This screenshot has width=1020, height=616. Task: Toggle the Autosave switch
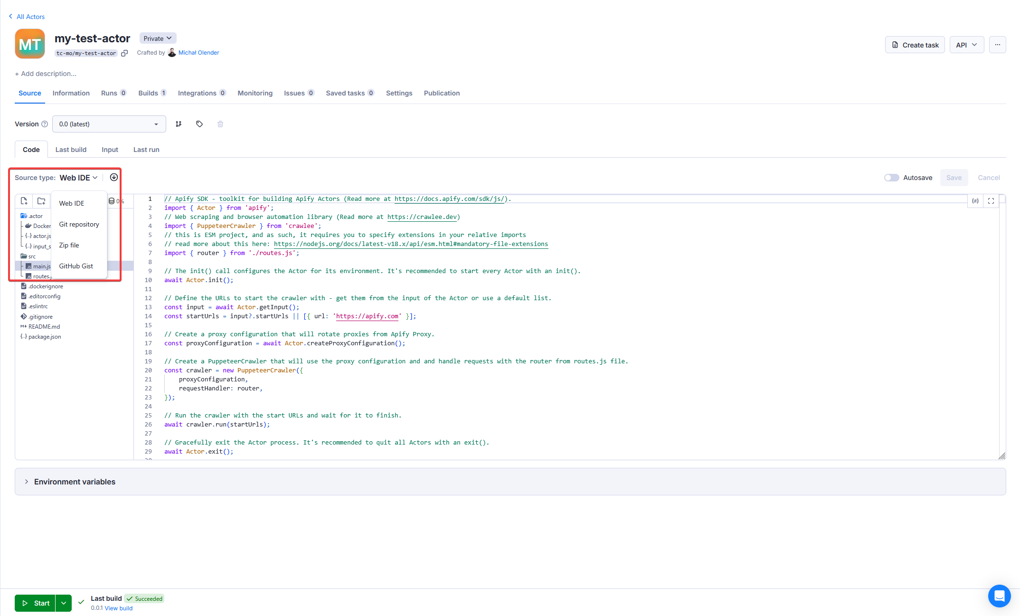pos(891,178)
